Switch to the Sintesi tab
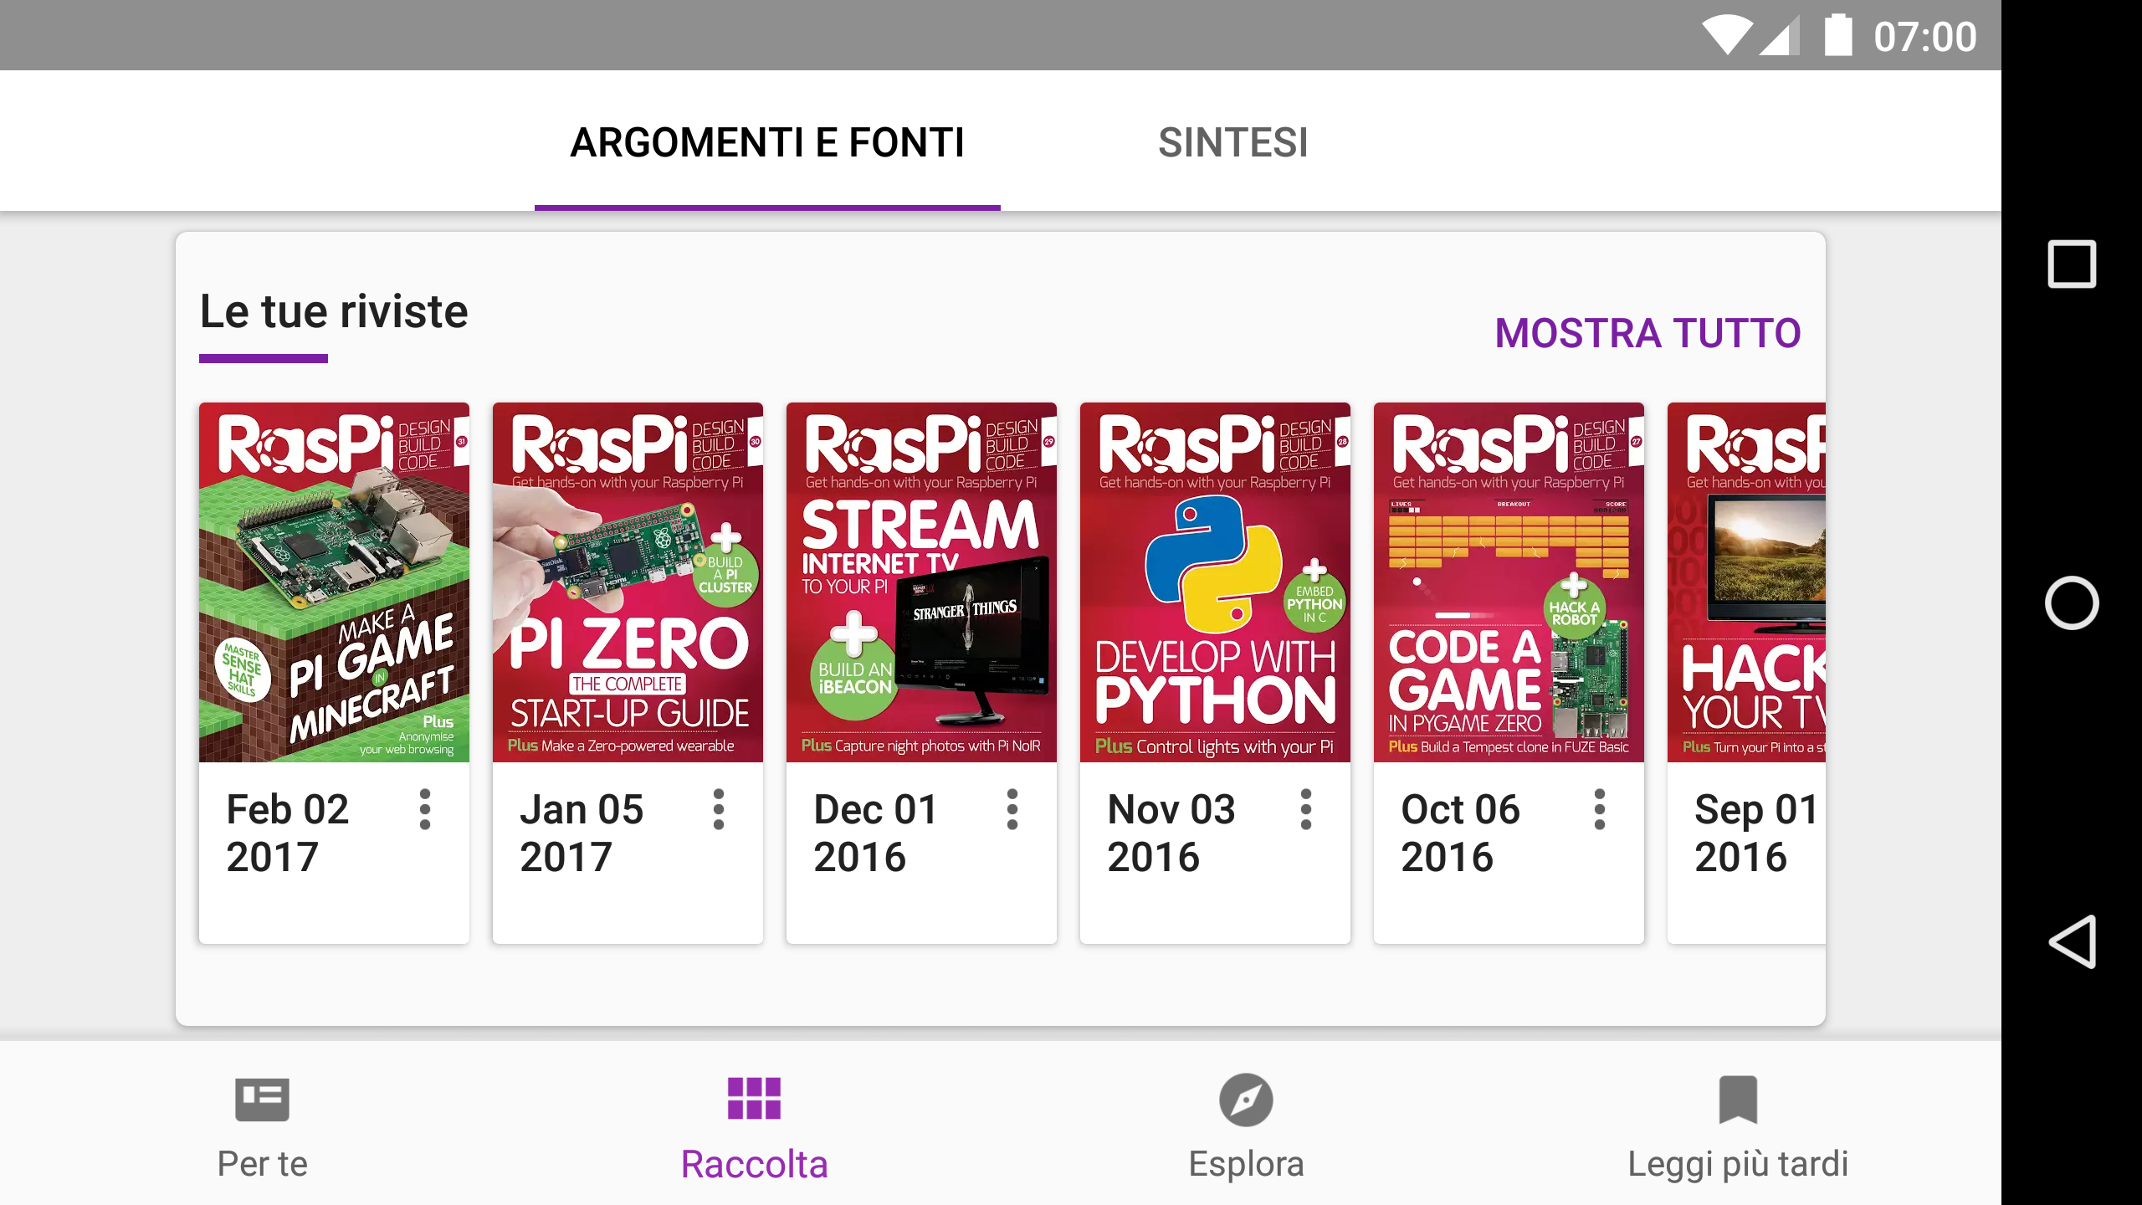This screenshot has height=1205, width=2142. click(1233, 142)
